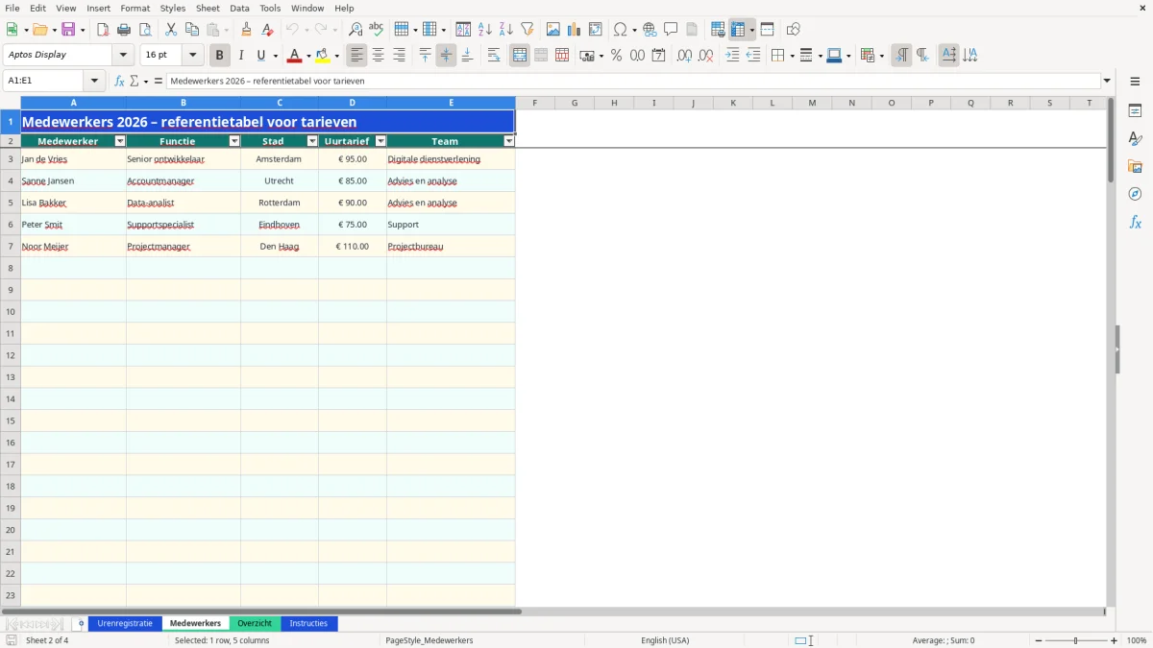
Task: Open Find and Replace
Action: pyautogui.click(x=356, y=30)
